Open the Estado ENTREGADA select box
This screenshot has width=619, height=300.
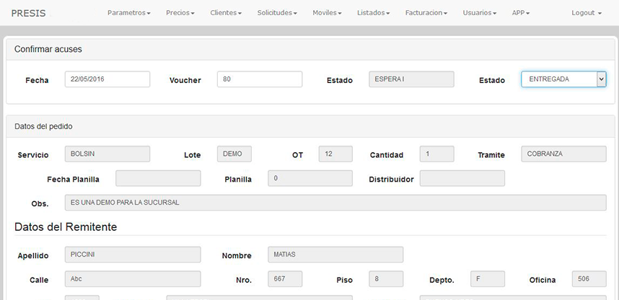pos(563,79)
